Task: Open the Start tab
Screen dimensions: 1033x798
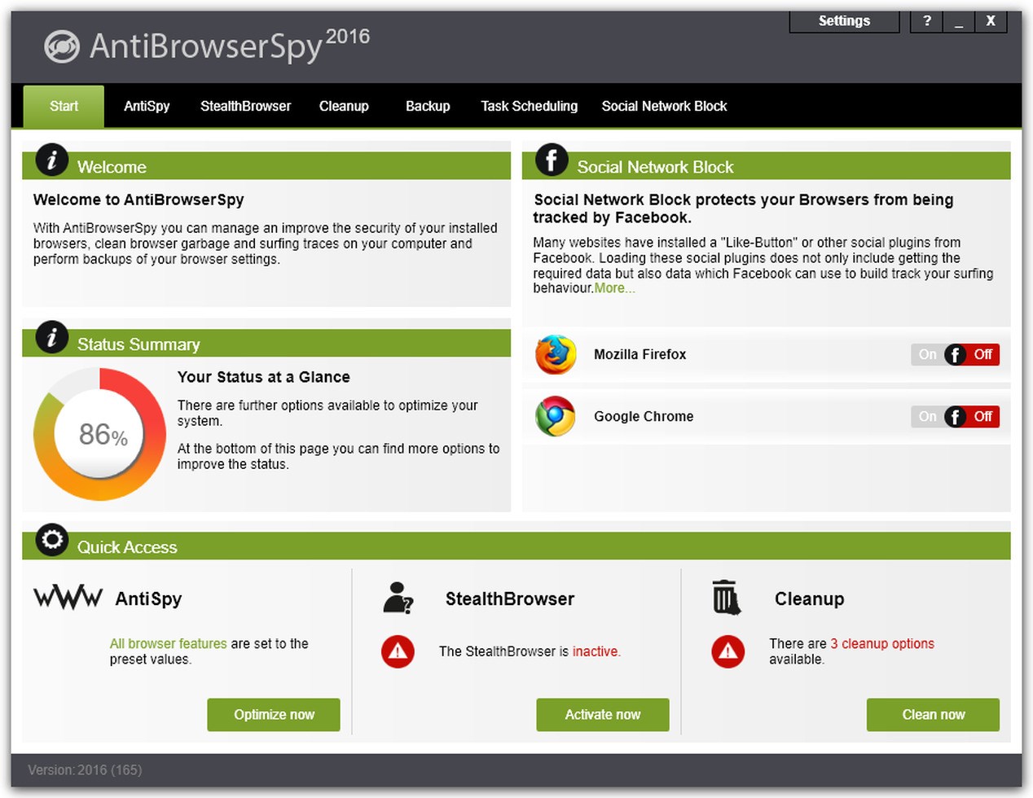Action: tap(64, 106)
